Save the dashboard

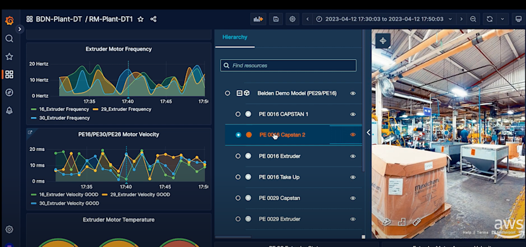pyautogui.click(x=276, y=19)
